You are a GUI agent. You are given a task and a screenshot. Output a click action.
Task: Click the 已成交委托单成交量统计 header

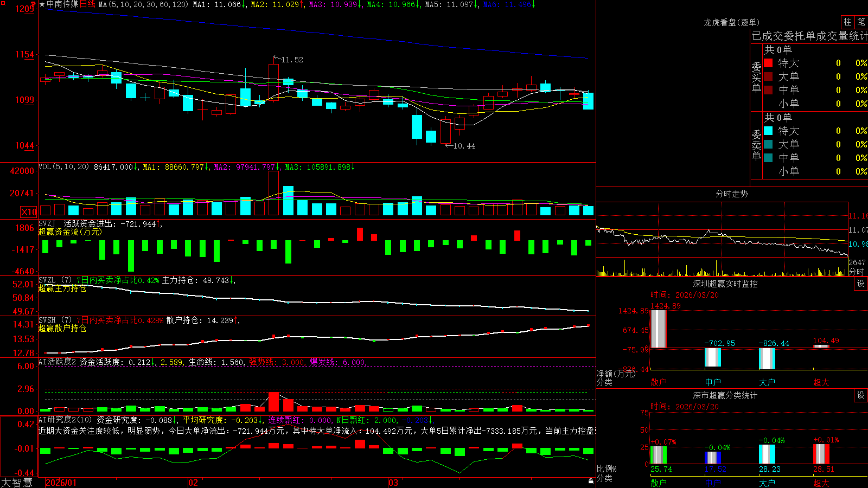tap(809, 36)
